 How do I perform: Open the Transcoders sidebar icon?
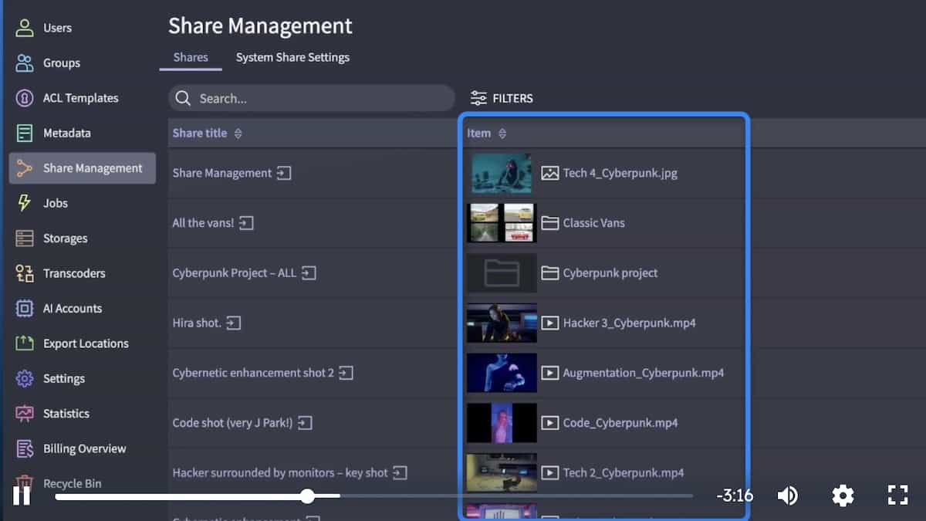coord(25,273)
